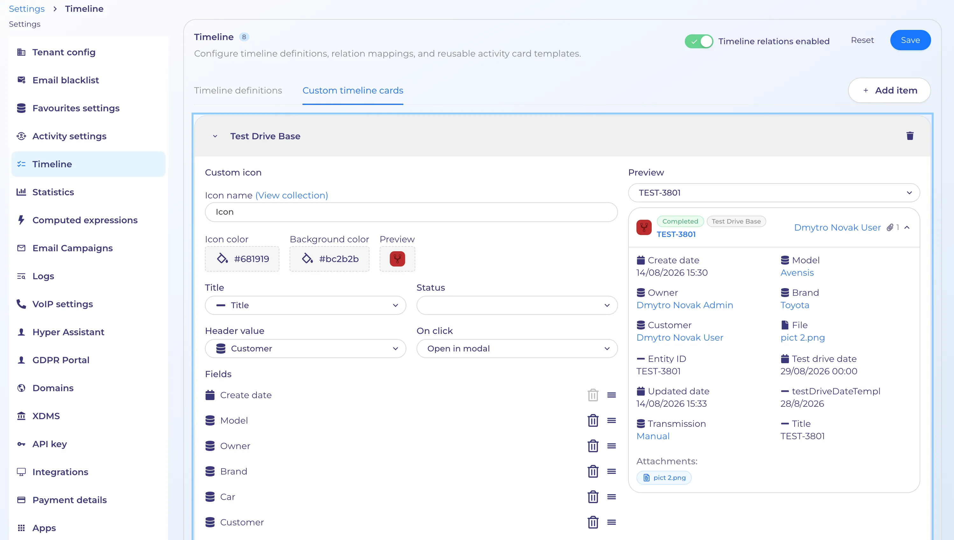Image resolution: width=954 pixels, height=540 pixels.
Task: Delete the Brand field row
Action: click(593, 471)
